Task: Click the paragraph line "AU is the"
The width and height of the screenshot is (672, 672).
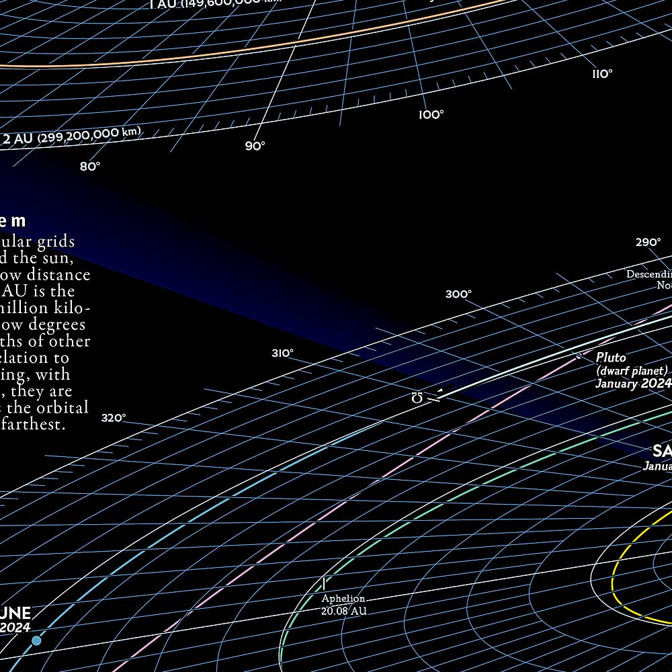Action: click(x=38, y=292)
